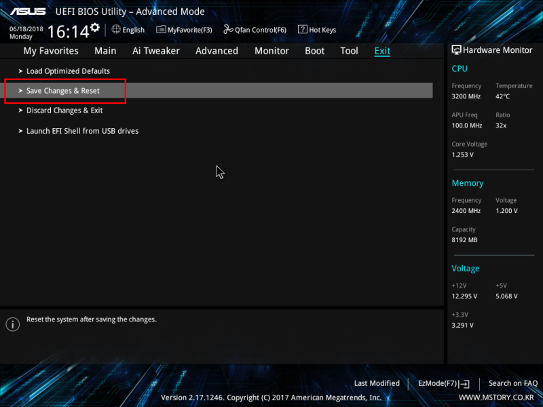Screen dimensions: 543x407
Task: Expand the Launch EFI Shell arrow
Action: click(x=20, y=131)
